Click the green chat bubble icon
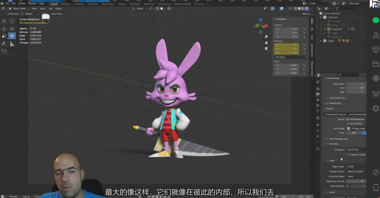This screenshot has width=380, height=198. 376,21
